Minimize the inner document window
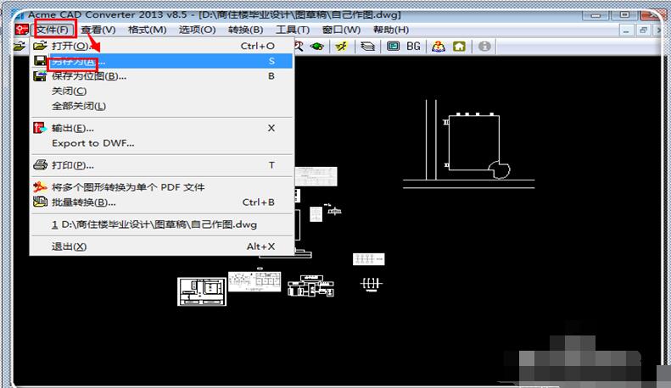The image size is (671, 388). (627, 30)
